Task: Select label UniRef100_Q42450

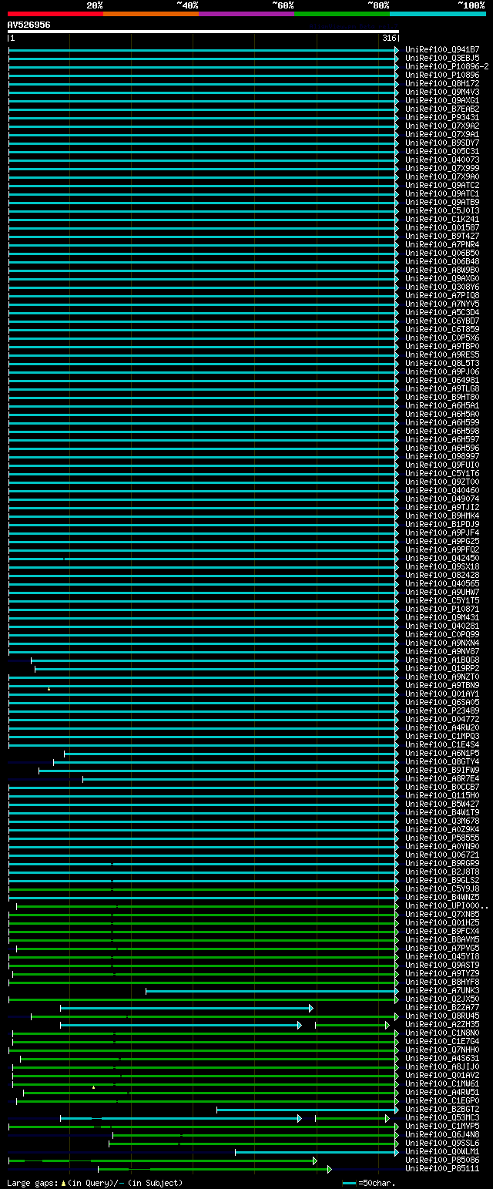Action: (x=442, y=558)
